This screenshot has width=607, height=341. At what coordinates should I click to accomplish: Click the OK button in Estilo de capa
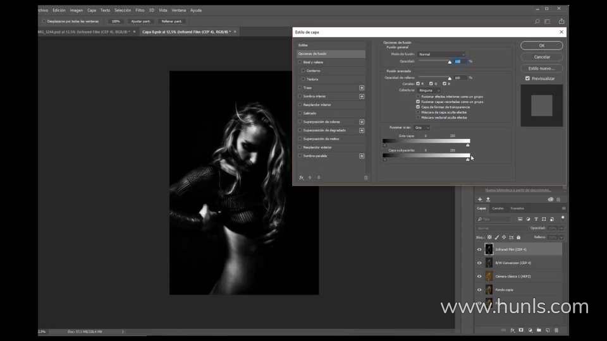point(541,45)
